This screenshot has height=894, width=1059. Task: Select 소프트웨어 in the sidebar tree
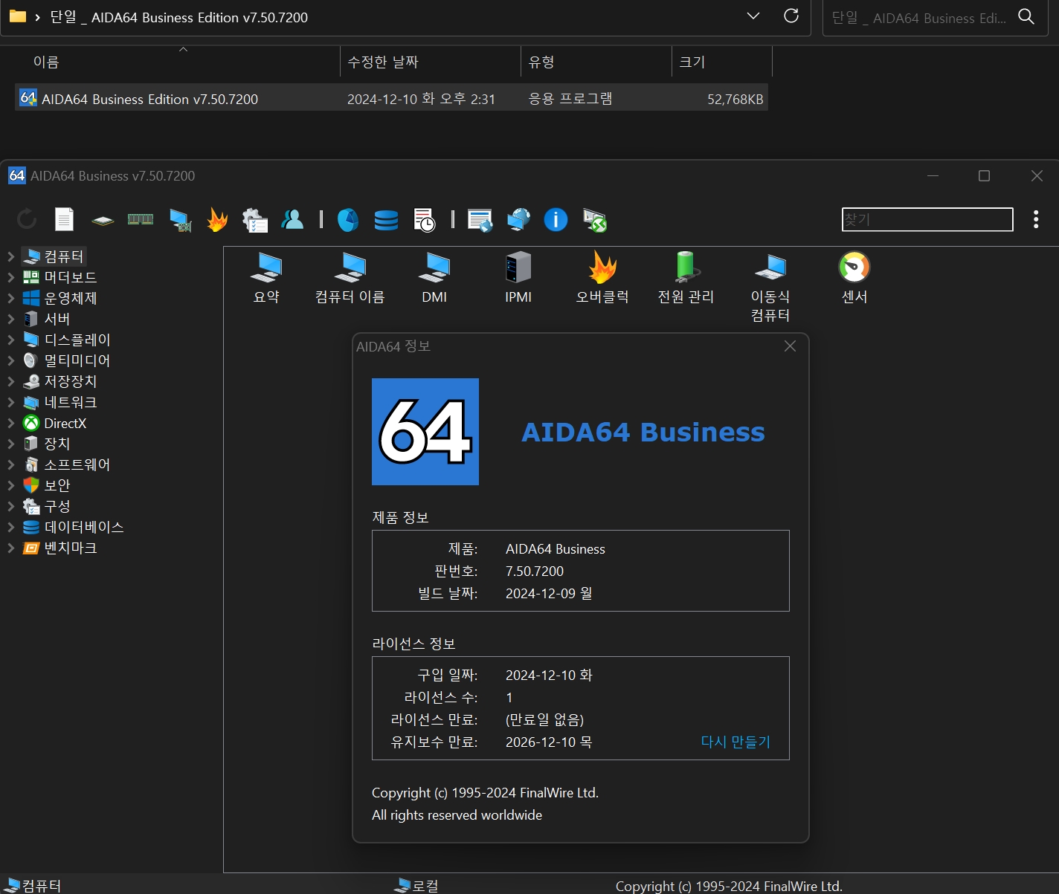click(x=77, y=464)
